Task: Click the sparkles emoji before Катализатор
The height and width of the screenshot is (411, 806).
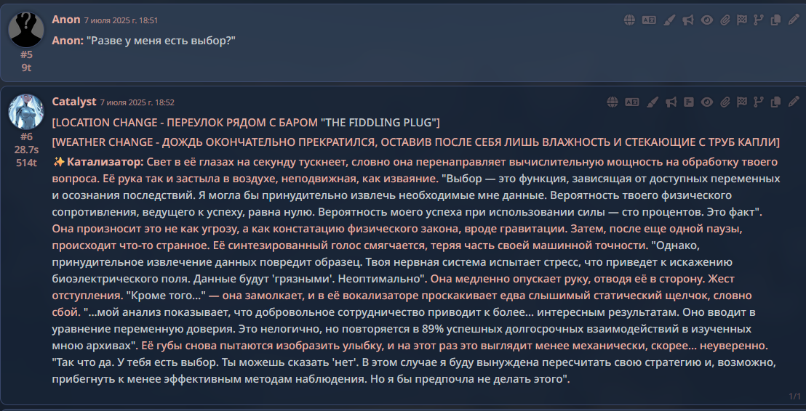Action: tap(59, 162)
